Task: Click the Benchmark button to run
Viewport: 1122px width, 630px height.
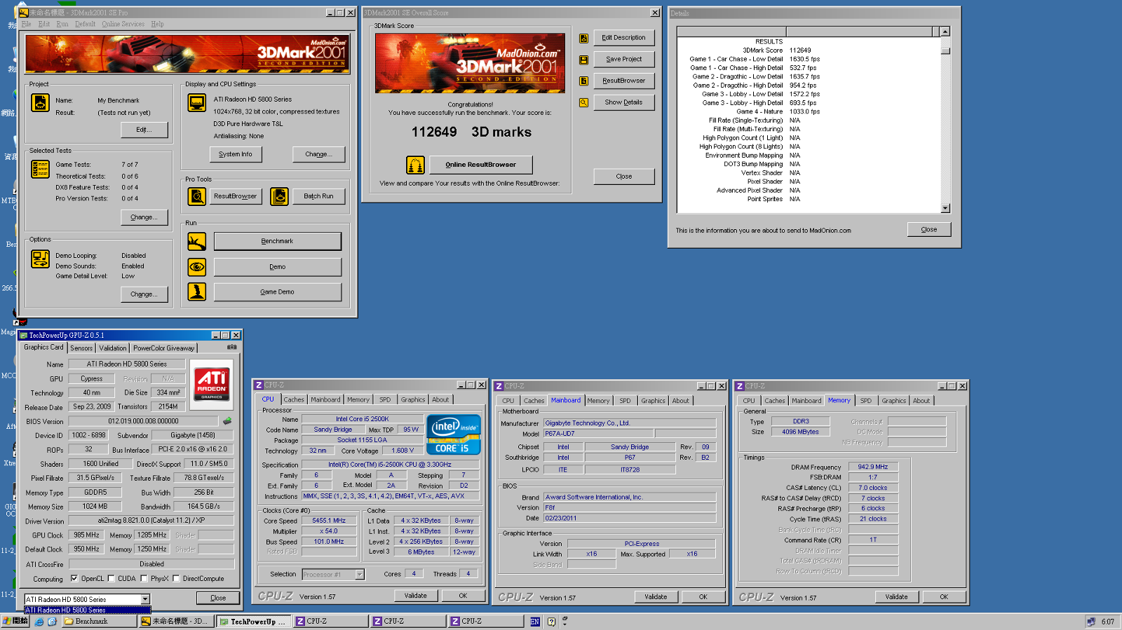Action: (277, 241)
